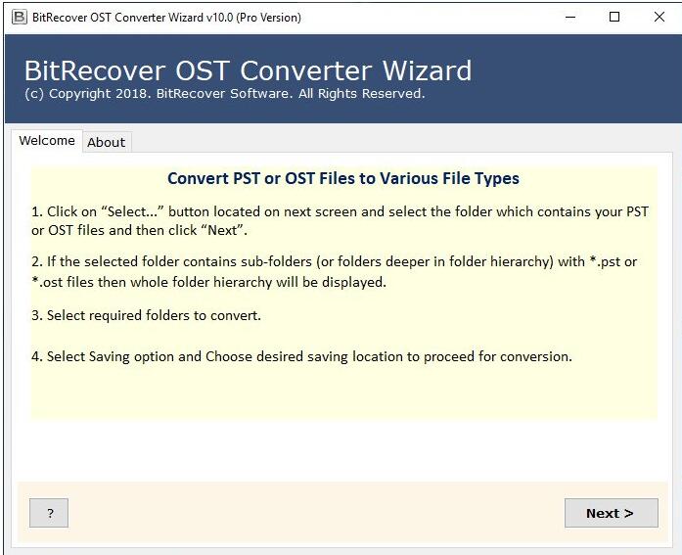Click the BitRecover app icon in title bar
Screen dimensions: 682x555
click(x=19, y=18)
